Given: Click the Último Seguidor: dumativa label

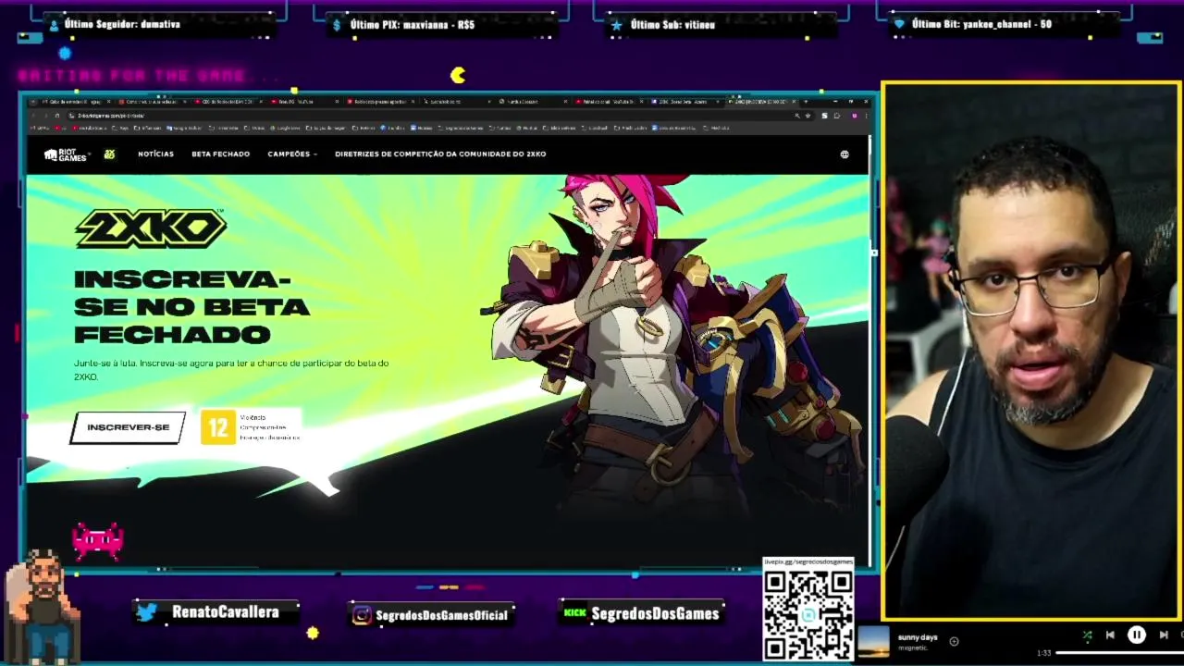Looking at the screenshot, I should click(x=122, y=24).
